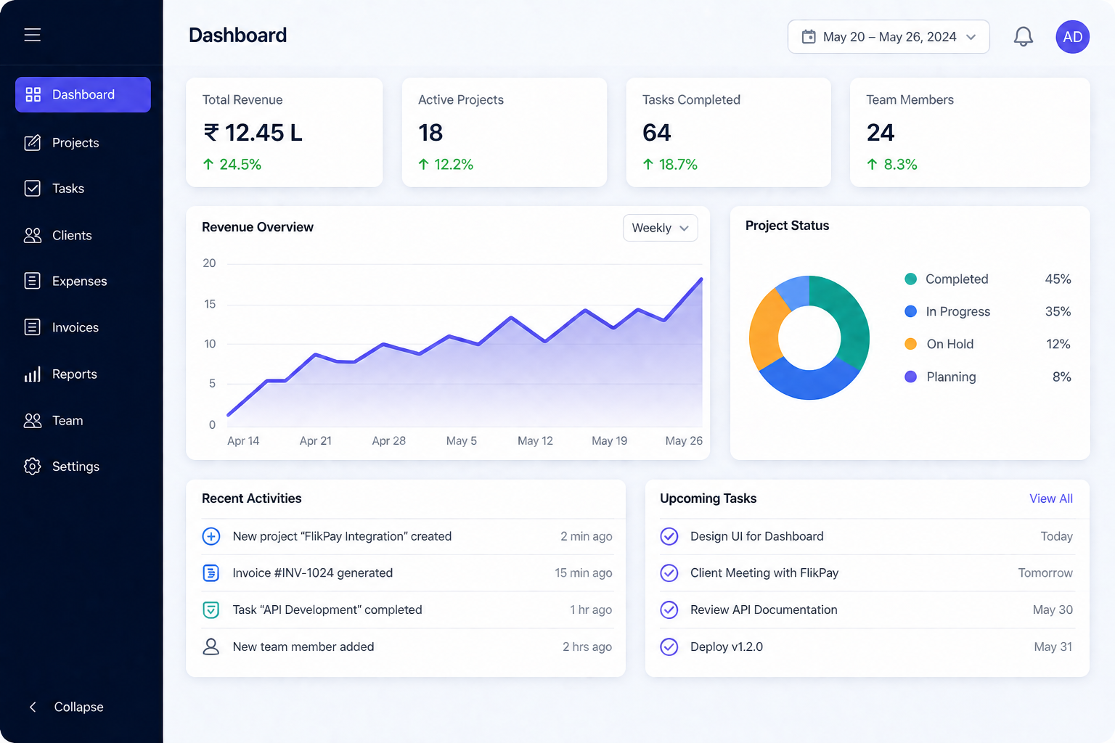This screenshot has width=1115, height=743.
Task: Toggle Client Meeting with FlikPay task circle
Action: (669, 573)
